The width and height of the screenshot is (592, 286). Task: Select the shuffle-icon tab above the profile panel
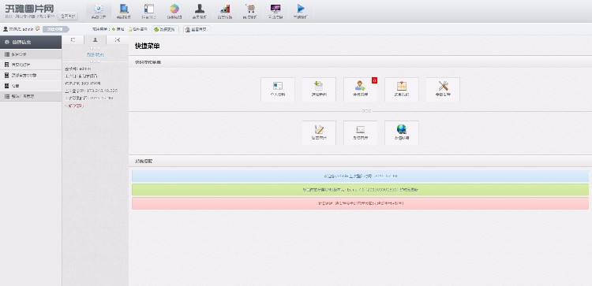tap(118, 39)
